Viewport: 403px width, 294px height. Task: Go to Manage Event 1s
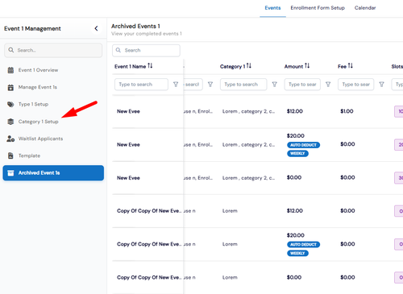click(38, 87)
